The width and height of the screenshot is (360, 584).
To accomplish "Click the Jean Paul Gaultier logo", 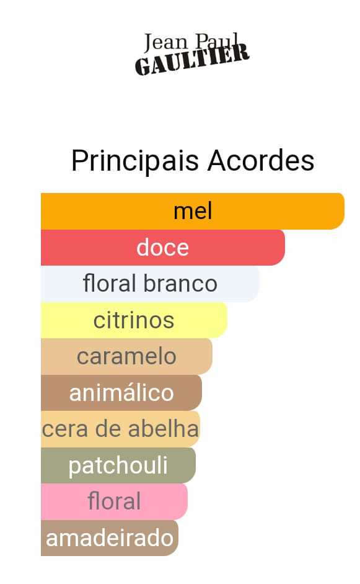I will 192,54.
